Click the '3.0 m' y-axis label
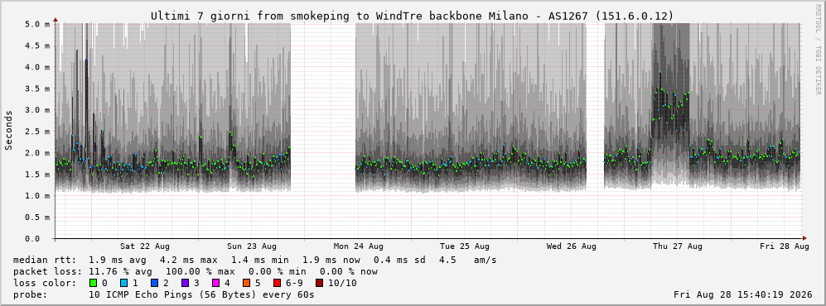This screenshot has height=306, width=826. 37,110
